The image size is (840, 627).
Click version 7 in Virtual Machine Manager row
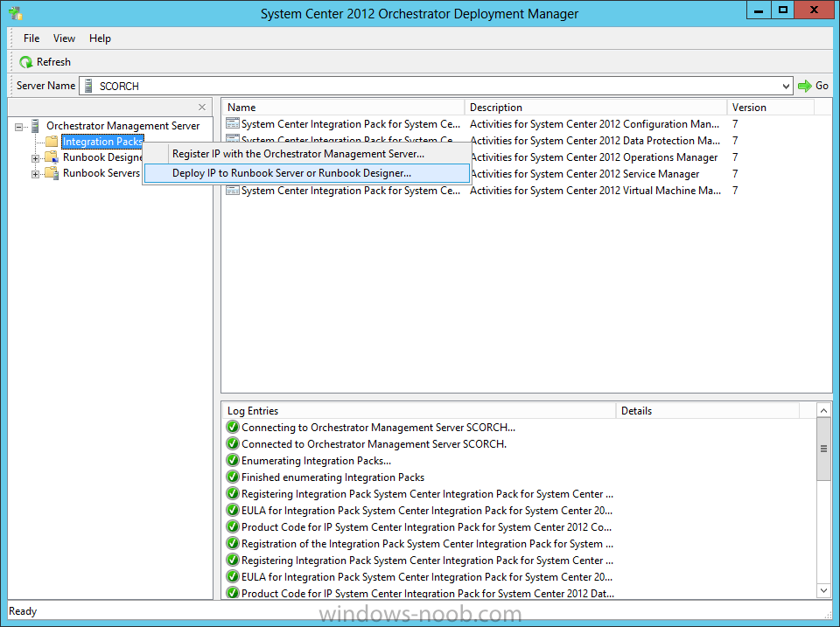[735, 190]
